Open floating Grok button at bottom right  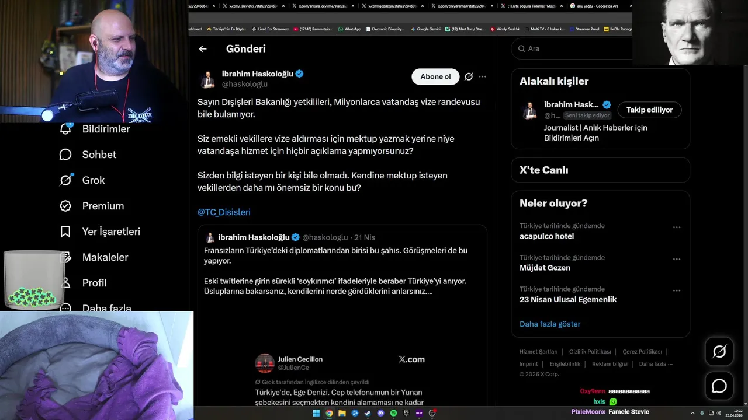(x=719, y=351)
